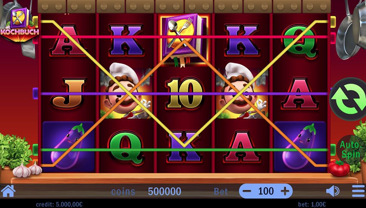
Task: Click the green payline marker on left
Action: tap(35, 149)
